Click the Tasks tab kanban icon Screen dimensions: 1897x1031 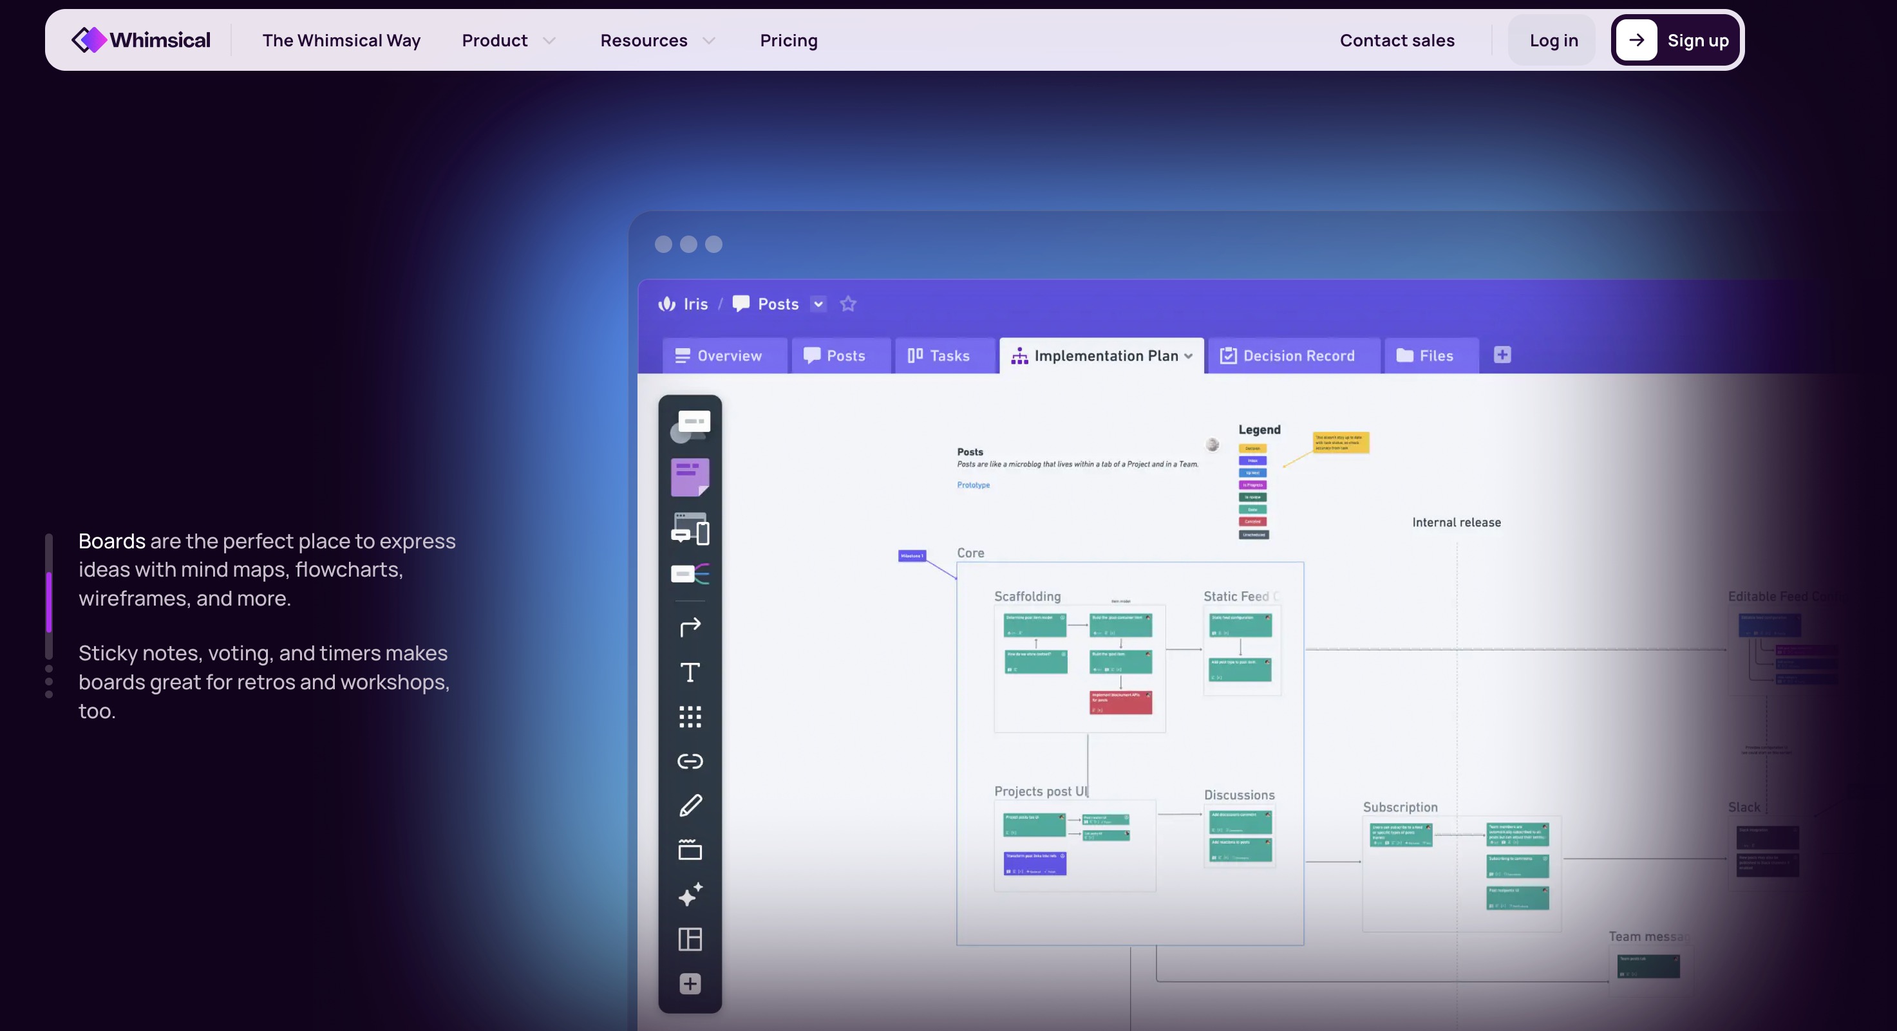point(916,355)
